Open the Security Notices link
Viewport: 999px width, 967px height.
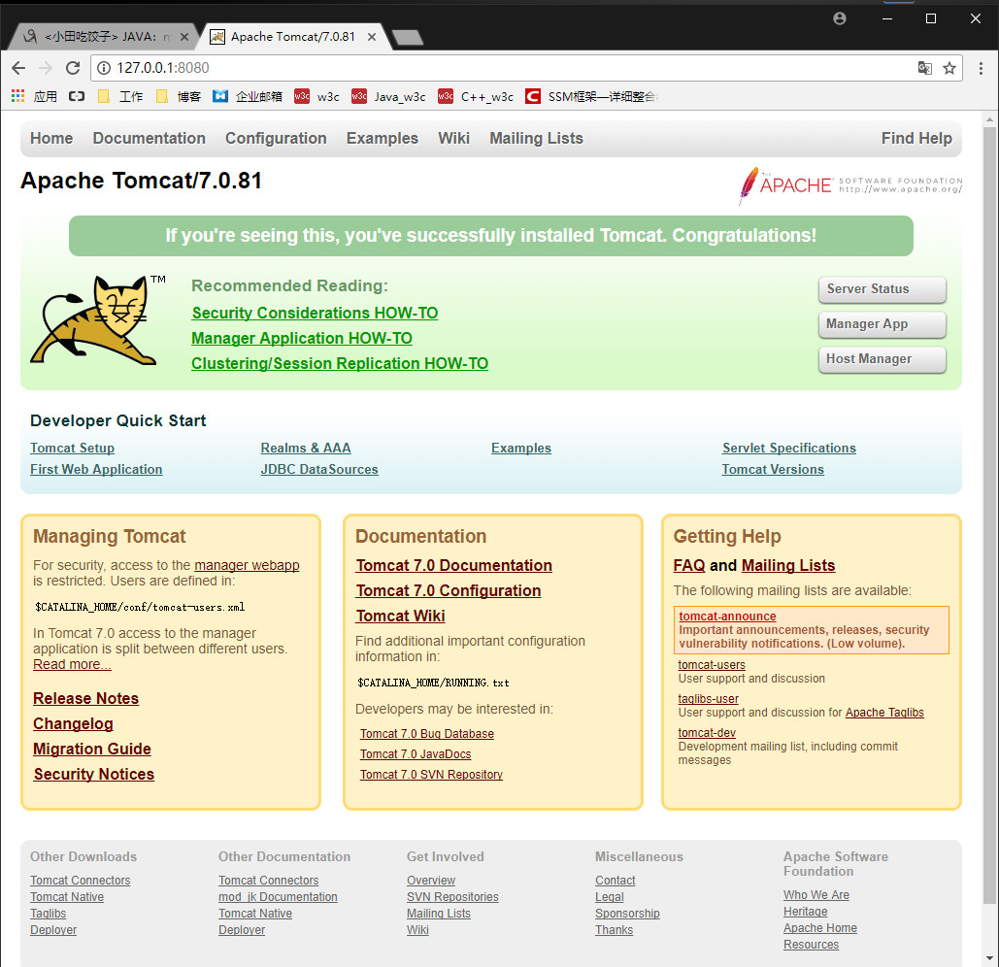coord(94,775)
